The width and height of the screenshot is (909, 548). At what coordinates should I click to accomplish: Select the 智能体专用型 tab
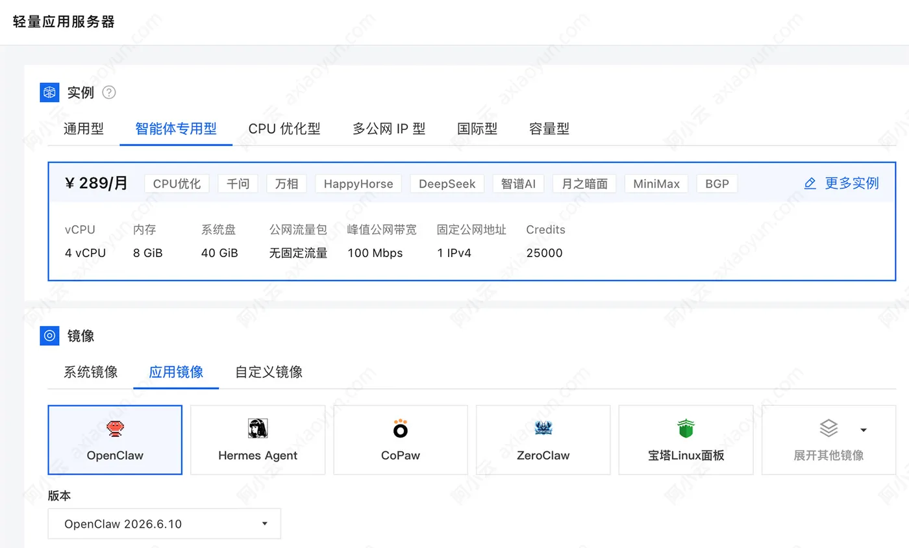pyautogui.click(x=176, y=129)
